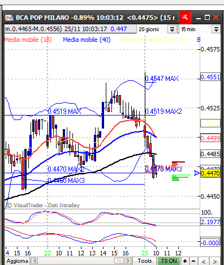Expand the 20 giorni period dropdown
Screen dimensions: 224x265
point(172,29)
